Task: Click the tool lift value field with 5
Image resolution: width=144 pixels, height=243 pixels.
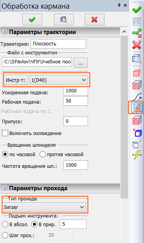Action: (x=73, y=224)
